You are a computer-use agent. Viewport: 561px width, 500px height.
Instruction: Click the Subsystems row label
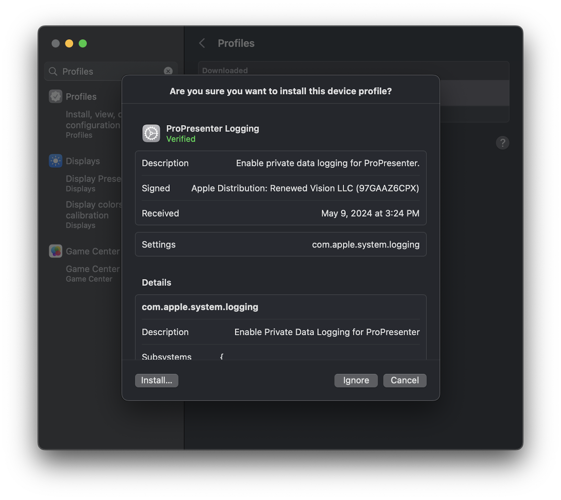(x=167, y=357)
